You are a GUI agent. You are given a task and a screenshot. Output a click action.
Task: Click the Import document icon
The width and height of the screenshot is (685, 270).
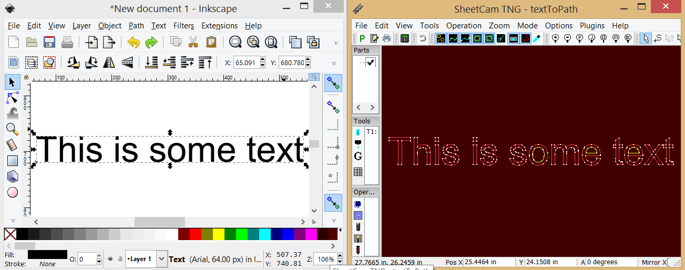[x=92, y=42]
